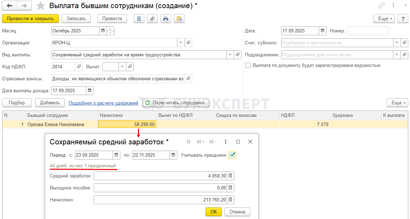Click Провести и закрыть button

point(30,19)
